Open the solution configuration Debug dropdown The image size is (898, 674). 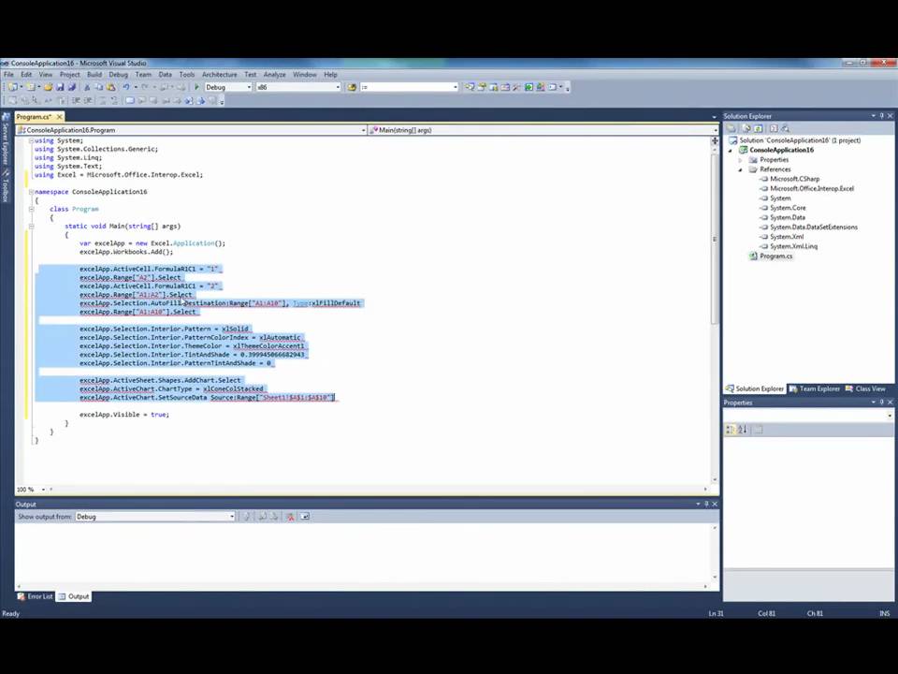[x=249, y=87]
